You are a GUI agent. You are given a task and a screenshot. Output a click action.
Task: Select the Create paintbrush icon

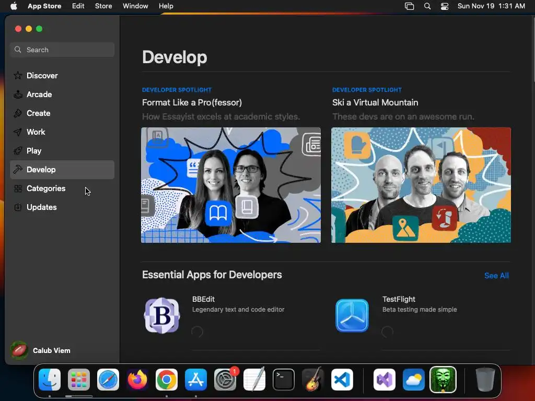click(x=18, y=113)
